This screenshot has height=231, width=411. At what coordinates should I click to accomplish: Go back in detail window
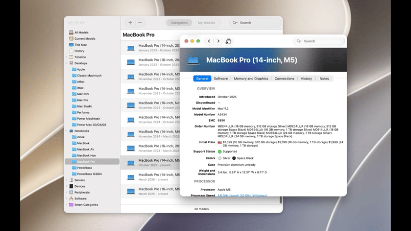click(209, 41)
